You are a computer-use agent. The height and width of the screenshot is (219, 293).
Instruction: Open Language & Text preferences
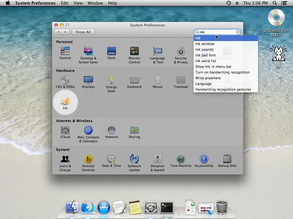click(x=158, y=55)
